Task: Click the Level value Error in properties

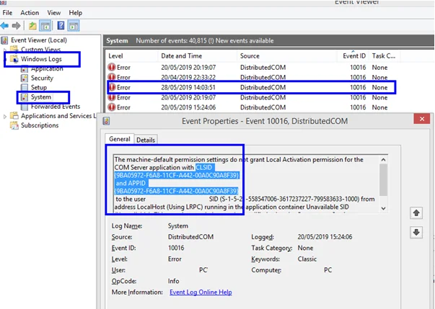Action: click(x=175, y=259)
